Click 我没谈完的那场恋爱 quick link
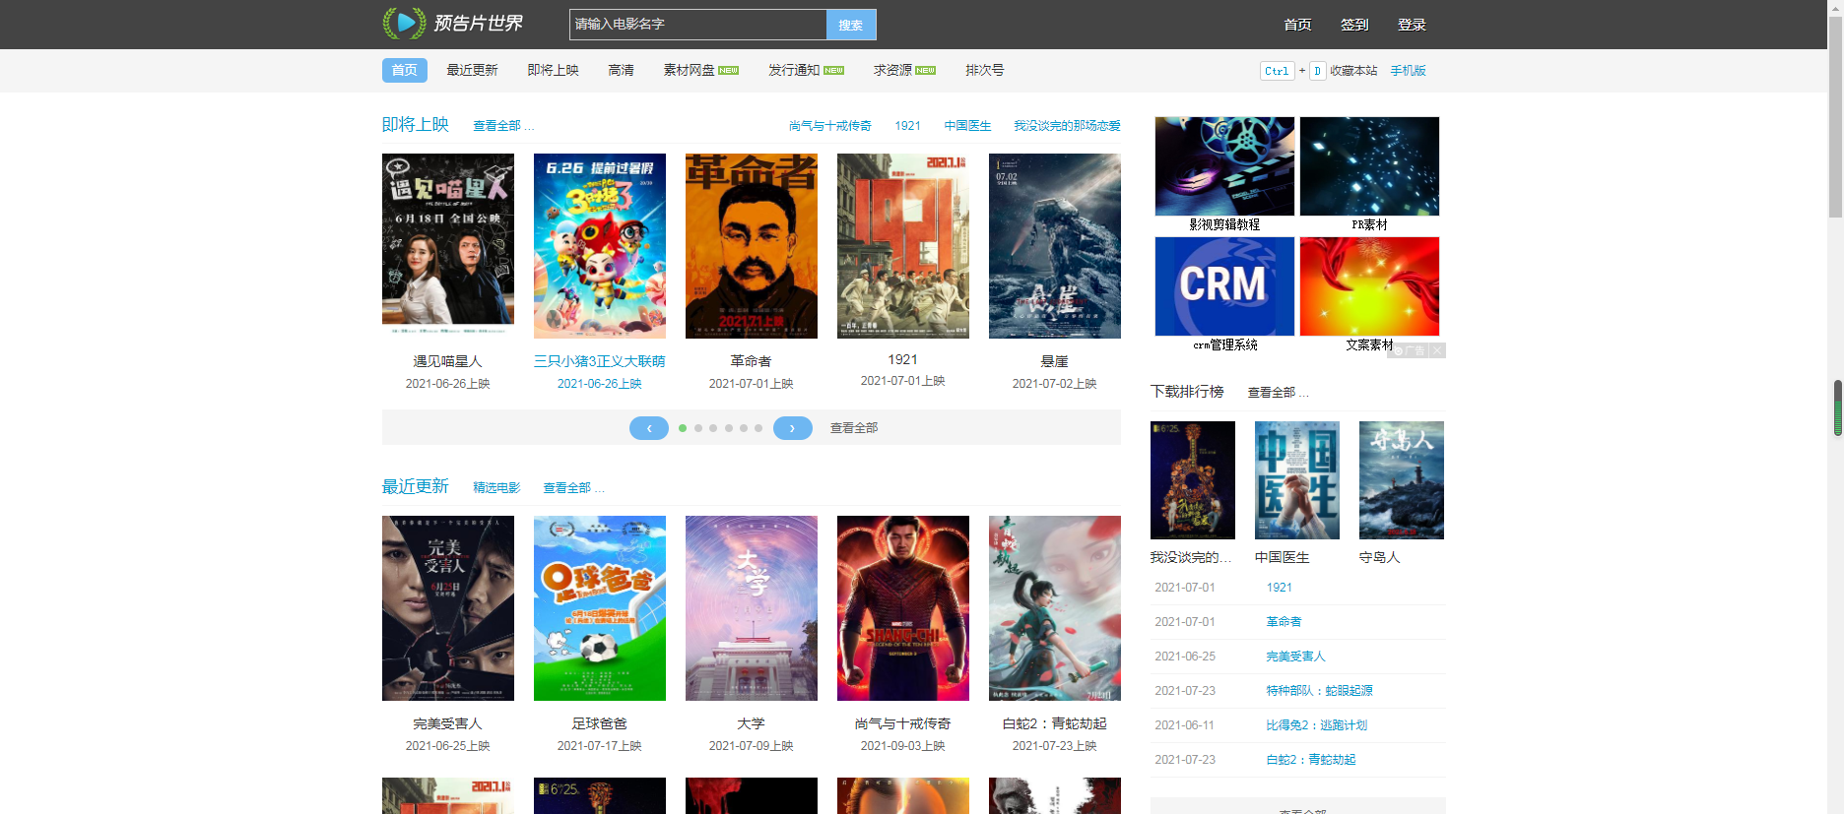This screenshot has height=814, width=1844. 1067,126
